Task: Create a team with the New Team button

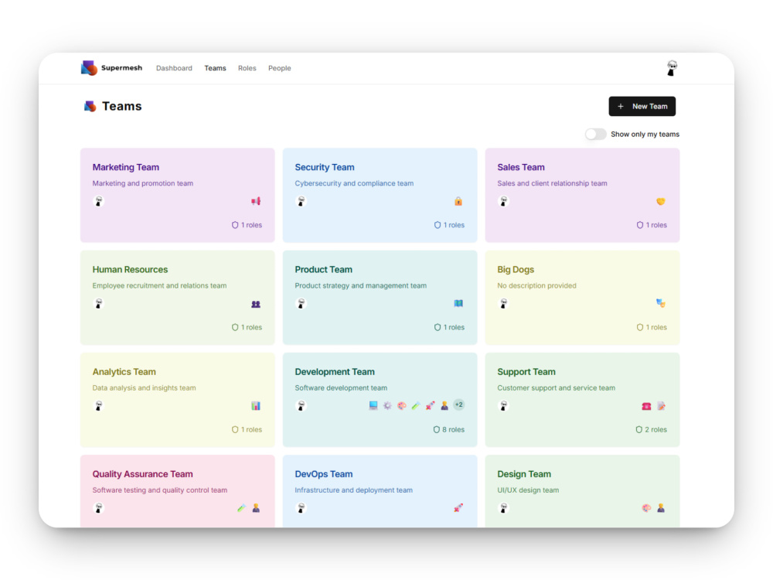Action: (642, 106)
